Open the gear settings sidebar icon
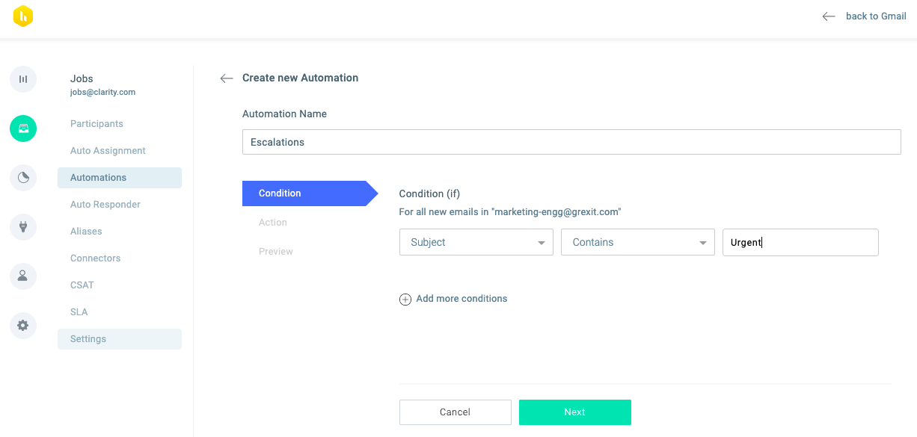The height and width of the screenshot is (437, 917). pyautogui.click(x=23, y=326)
